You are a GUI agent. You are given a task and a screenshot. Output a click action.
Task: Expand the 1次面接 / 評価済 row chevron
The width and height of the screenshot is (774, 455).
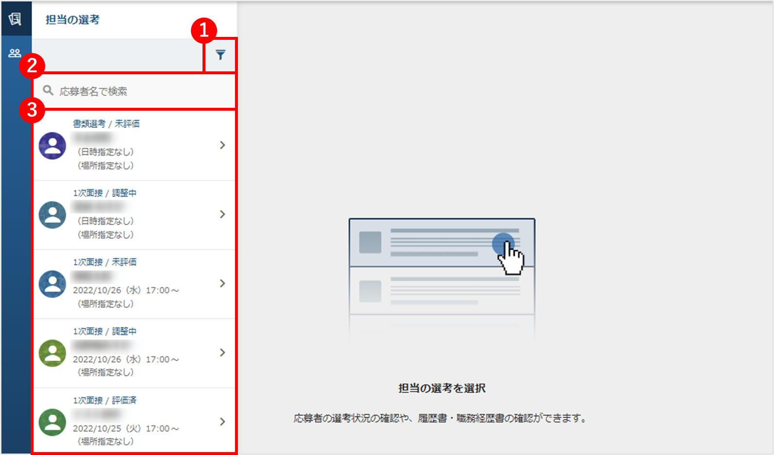pyautogui.click(x=222, y=421)
